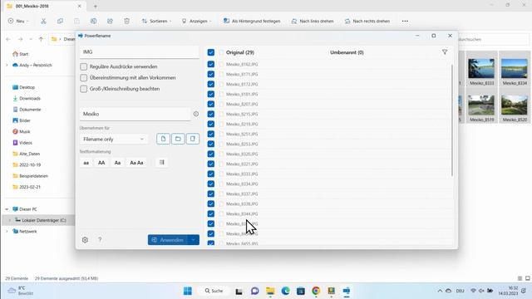Click the Copy icon in Explorer toolbar
This screenshot has width=532, height=299.
point(60,21)
